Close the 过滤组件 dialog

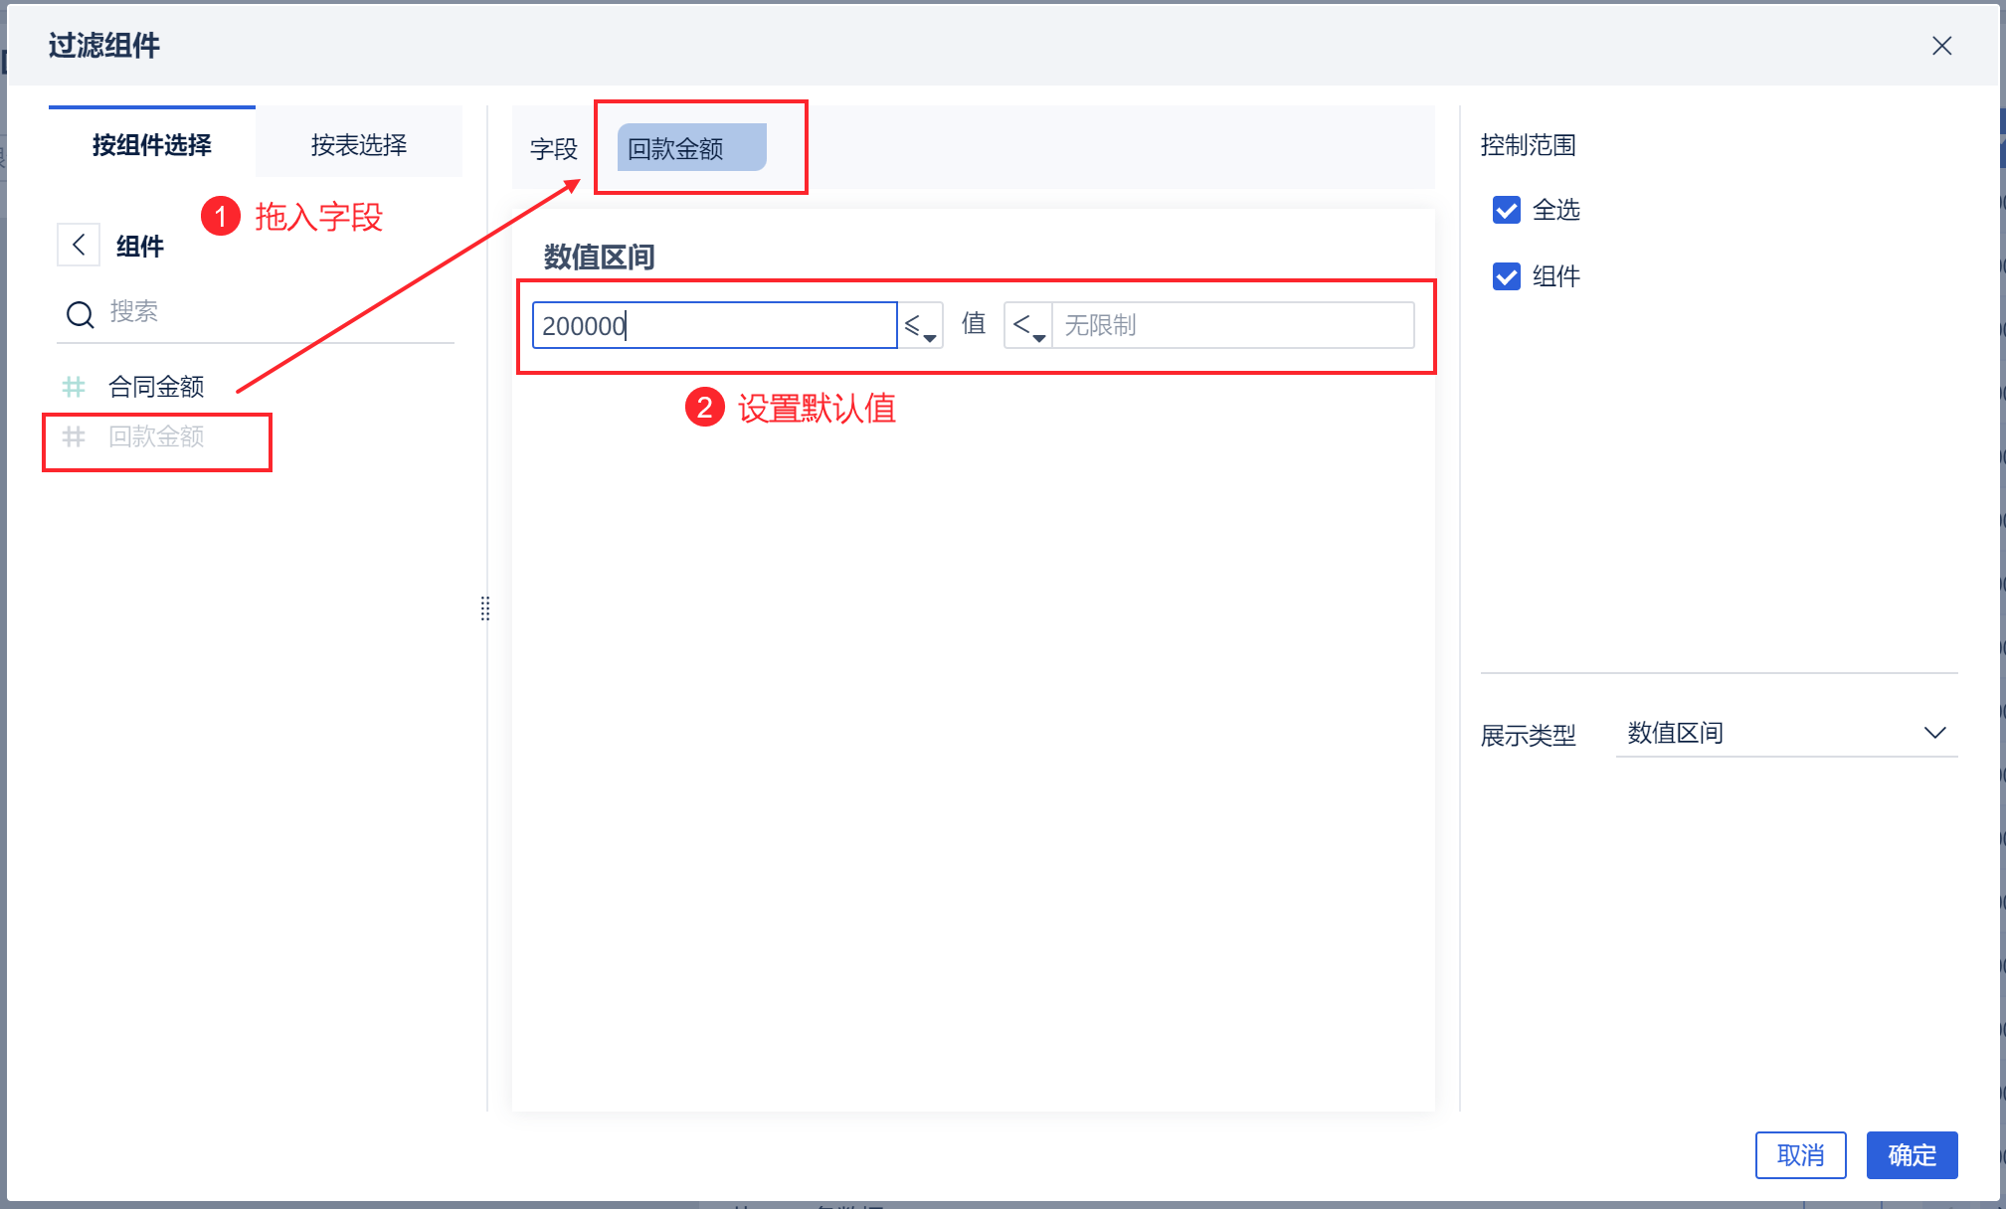click(x=1941, y=46)
